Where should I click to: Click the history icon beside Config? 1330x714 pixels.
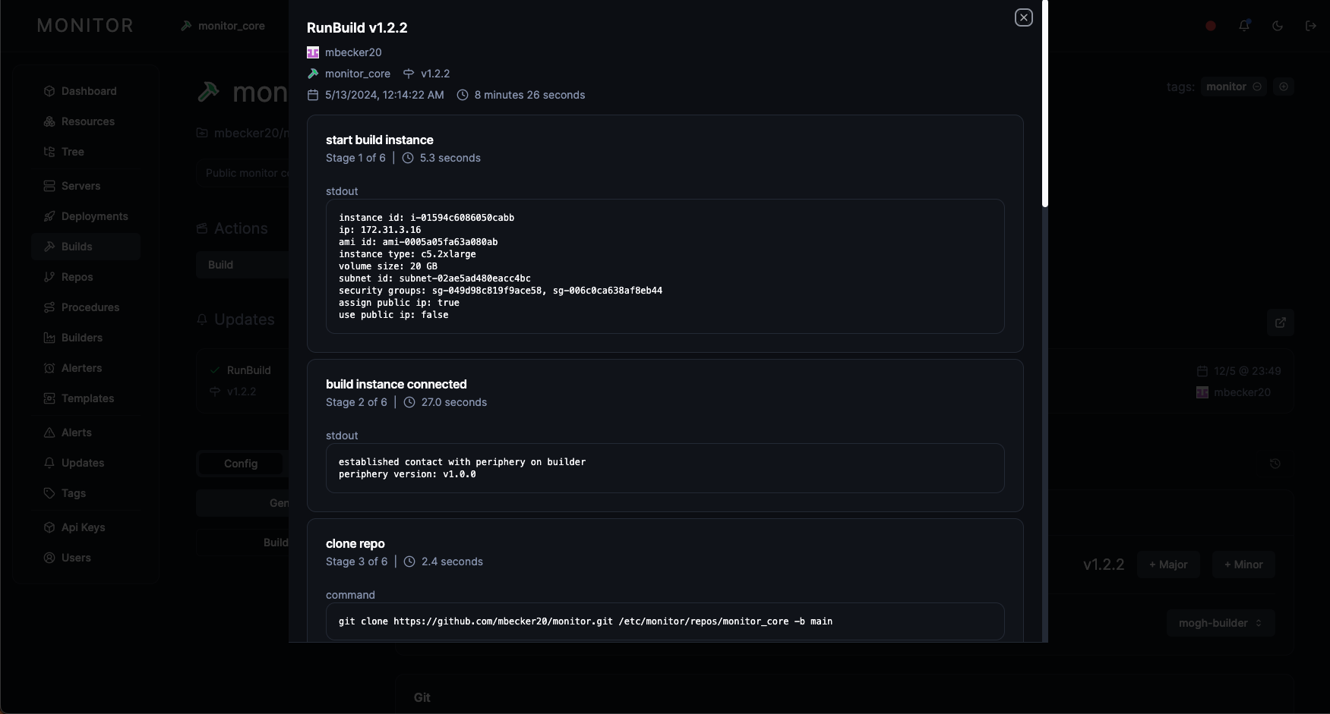pos(1275,464)
